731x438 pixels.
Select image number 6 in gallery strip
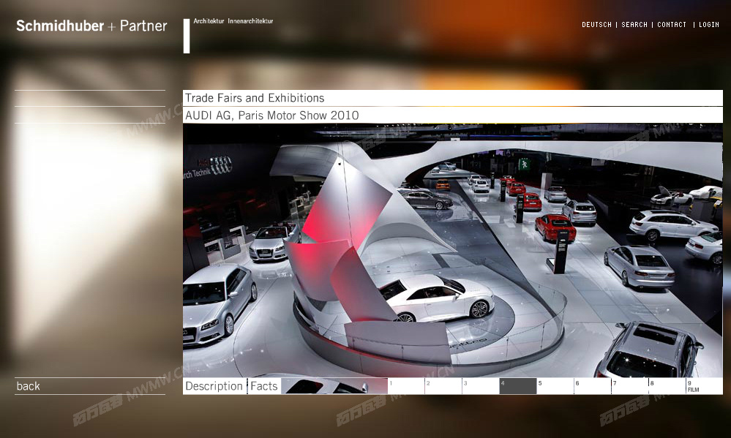coord(593,386)
